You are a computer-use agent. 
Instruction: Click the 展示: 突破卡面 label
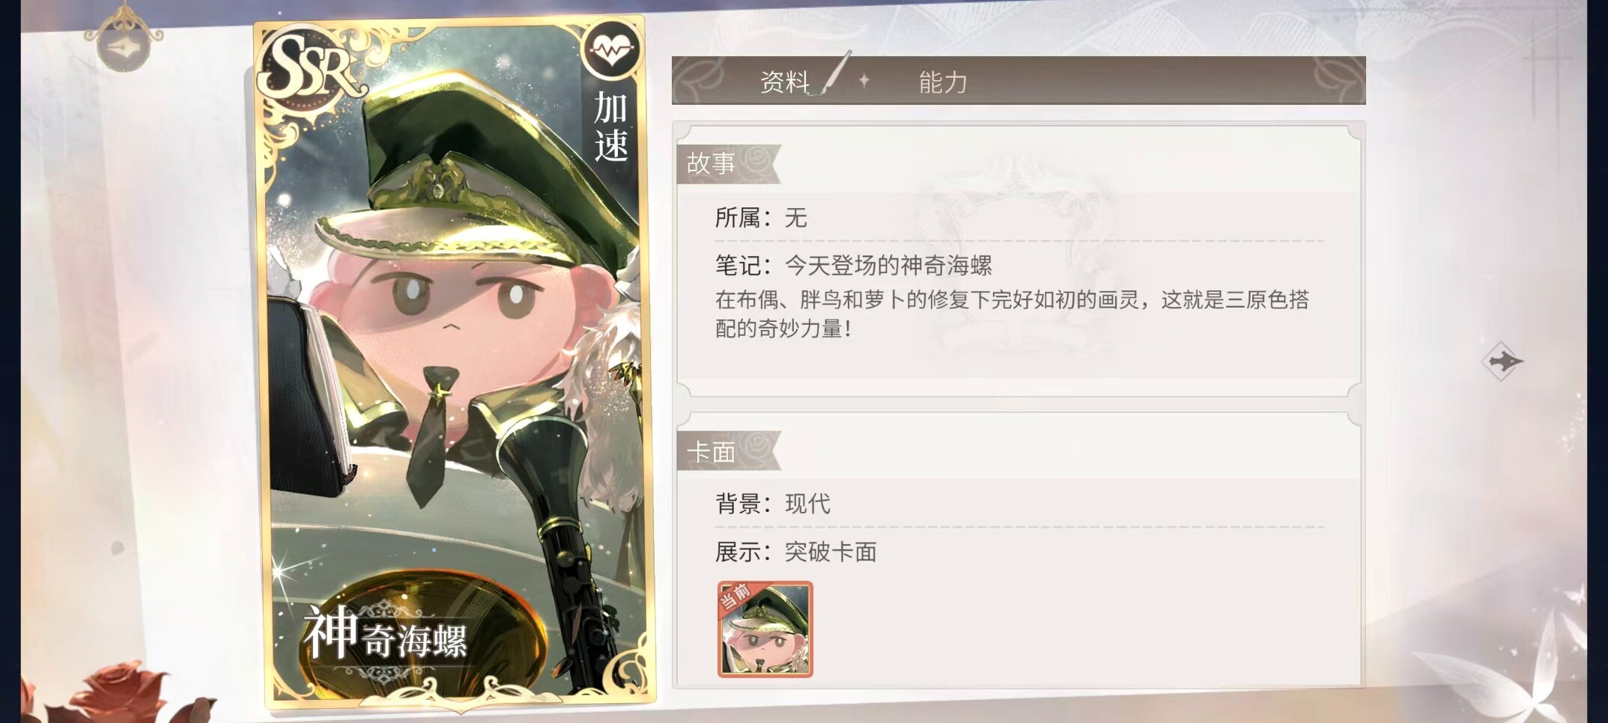coord(795,552)
